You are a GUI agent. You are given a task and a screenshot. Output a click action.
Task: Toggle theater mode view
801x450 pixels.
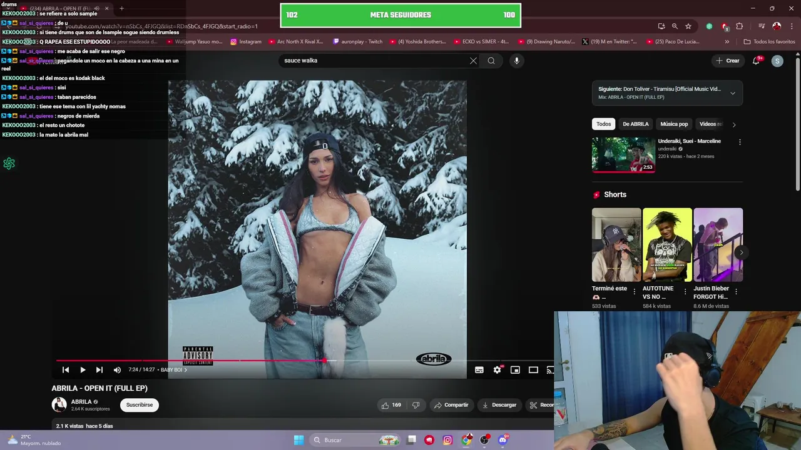pyautogui.click(x=533, y=370)
